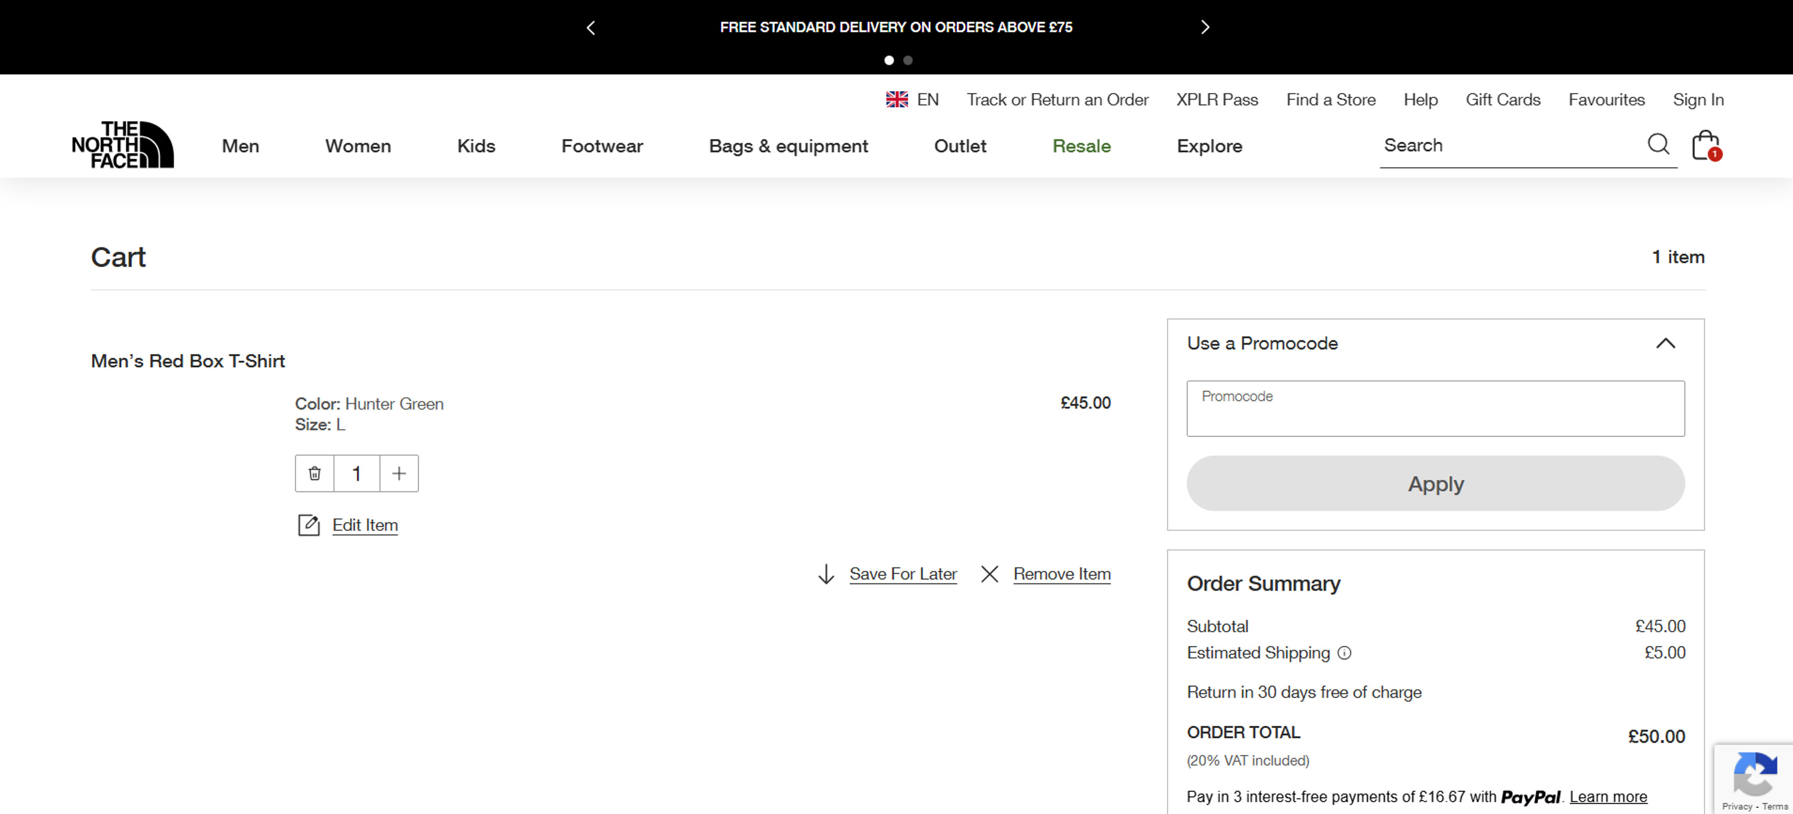Click the Save For Later link
Screen dimensions: 1793x814
coord(903,574)
